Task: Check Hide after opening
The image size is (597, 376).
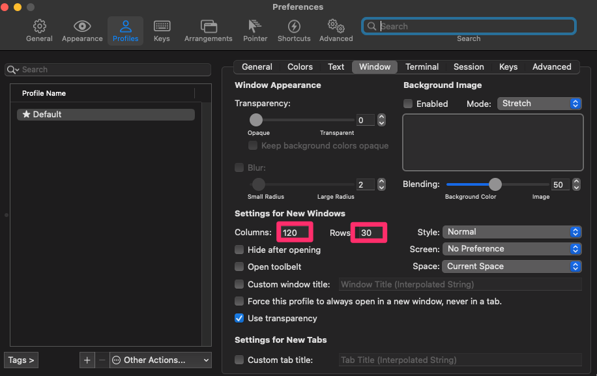Action: (239, 250)
